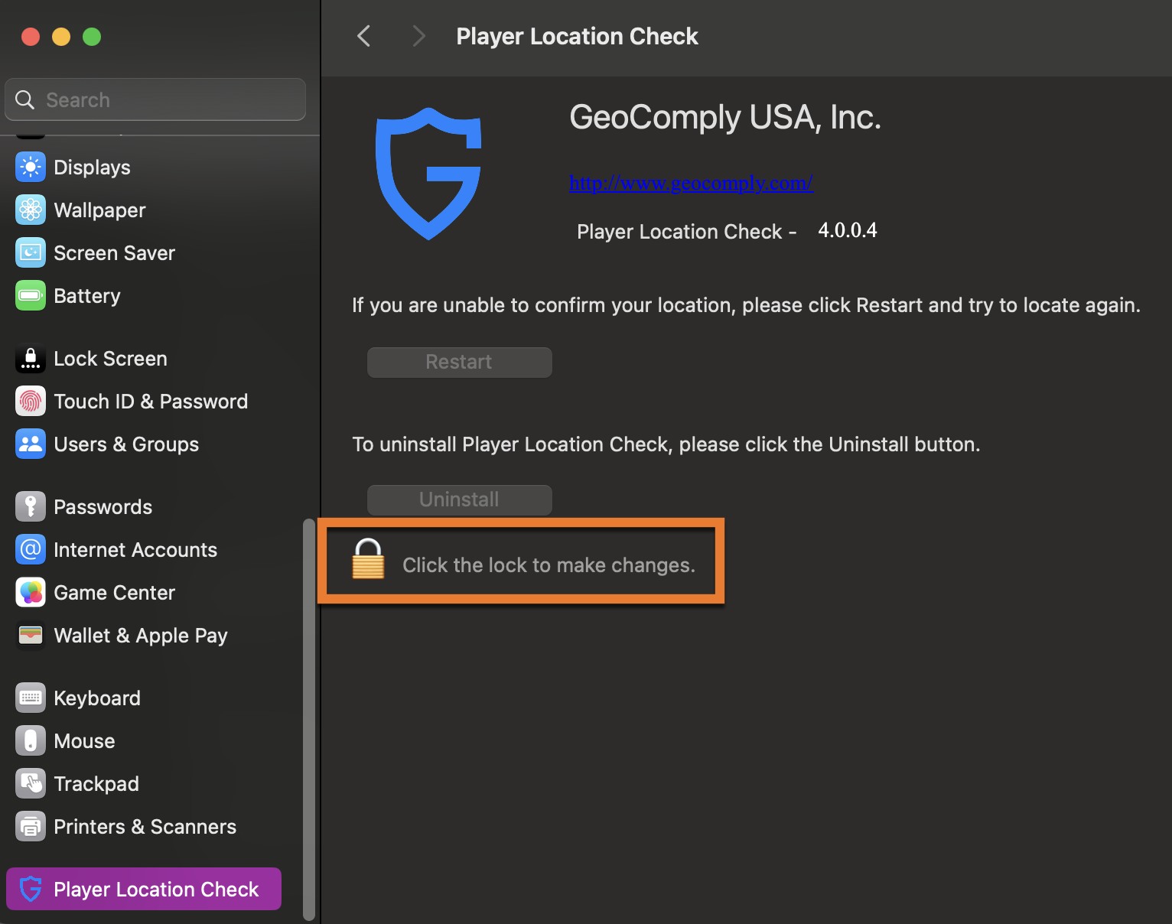Go back with the left chevron
1172x924 pixels.
(x=364, y=36)
